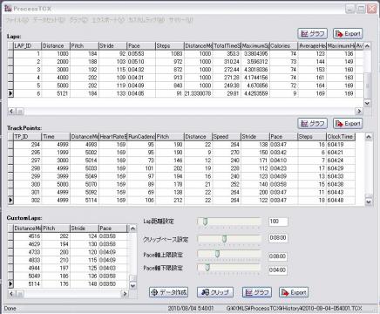Click the グラフ button beside クリップ

(257, 292)
